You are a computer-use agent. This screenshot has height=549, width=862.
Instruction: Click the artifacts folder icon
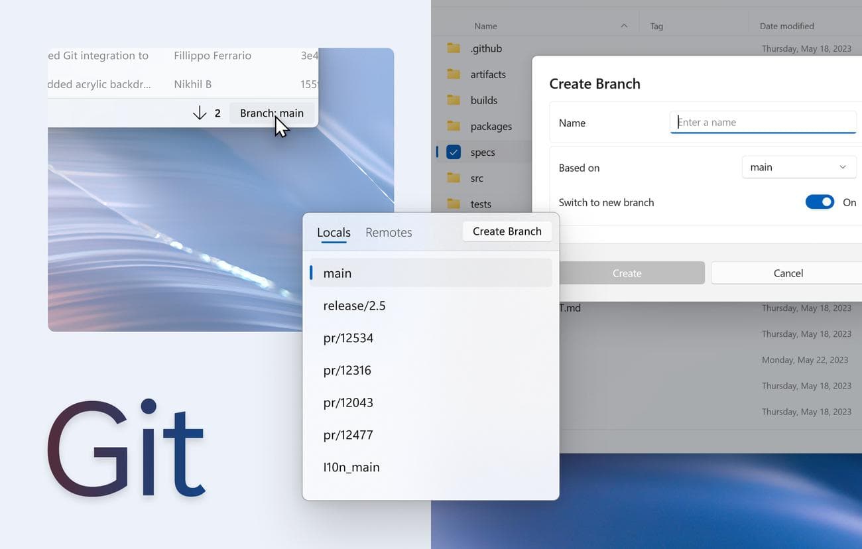coord(454,74)
